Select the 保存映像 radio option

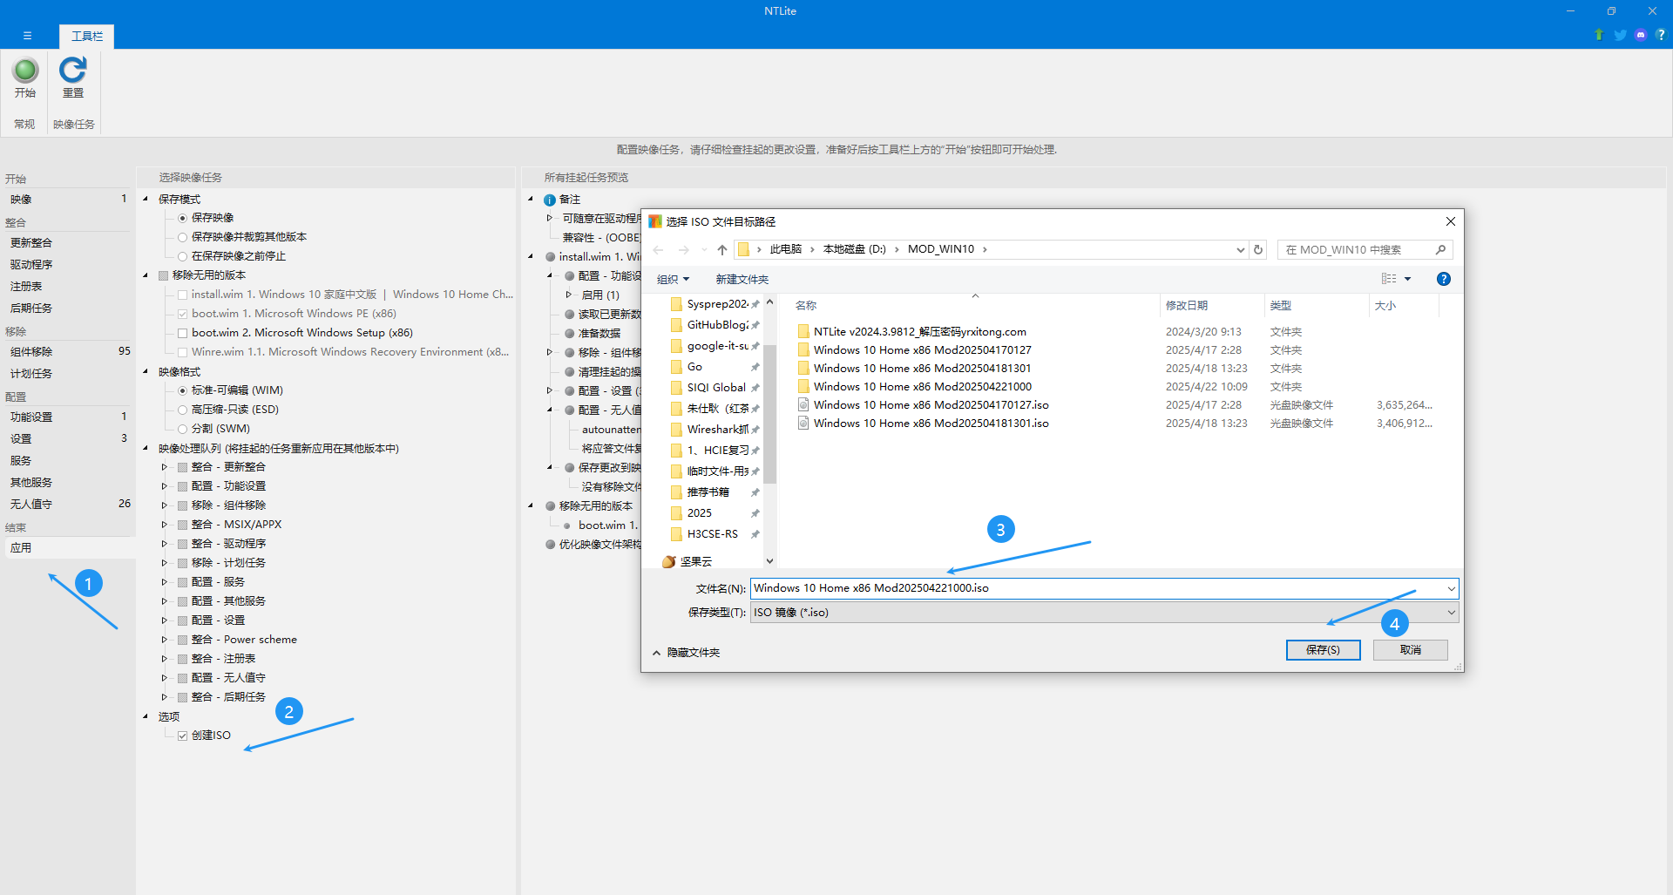pos(182,218)
